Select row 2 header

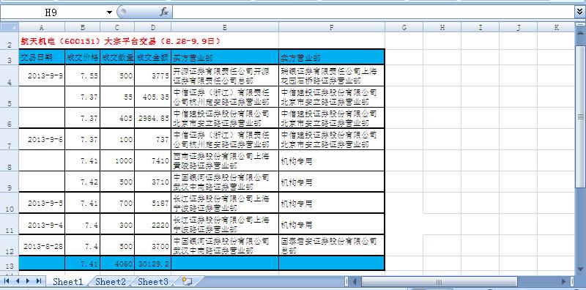tap(10, 40)
